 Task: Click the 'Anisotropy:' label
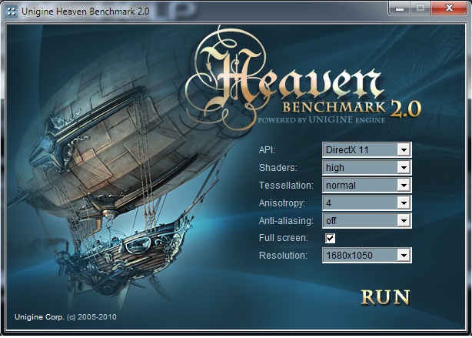click(282, 203)
